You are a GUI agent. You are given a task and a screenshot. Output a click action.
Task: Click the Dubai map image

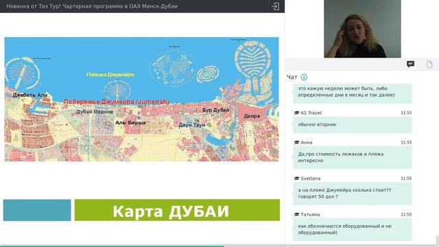pos(141,99)
